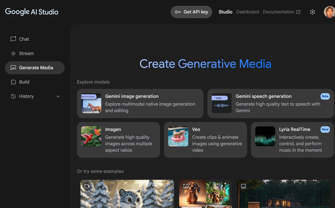
Task: Click the New badge on Lyria RealTime
Action: click(325, 129)
